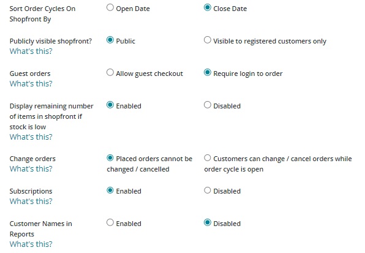Select Close Date sort option
365x253 pixels.
(208, 8)
